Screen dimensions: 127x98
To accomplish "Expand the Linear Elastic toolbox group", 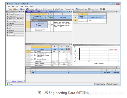I will (x=8, y=16).
